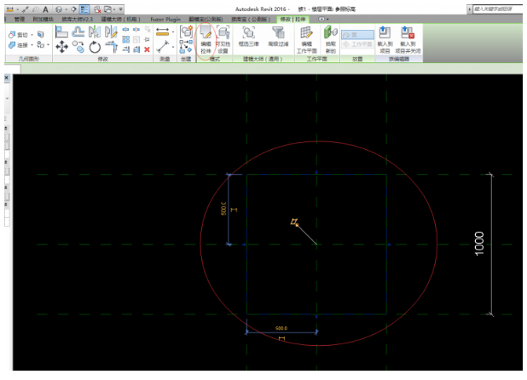Select the 1000 dimension text
This screenshot has width=527, height=380.
(479, 244)
